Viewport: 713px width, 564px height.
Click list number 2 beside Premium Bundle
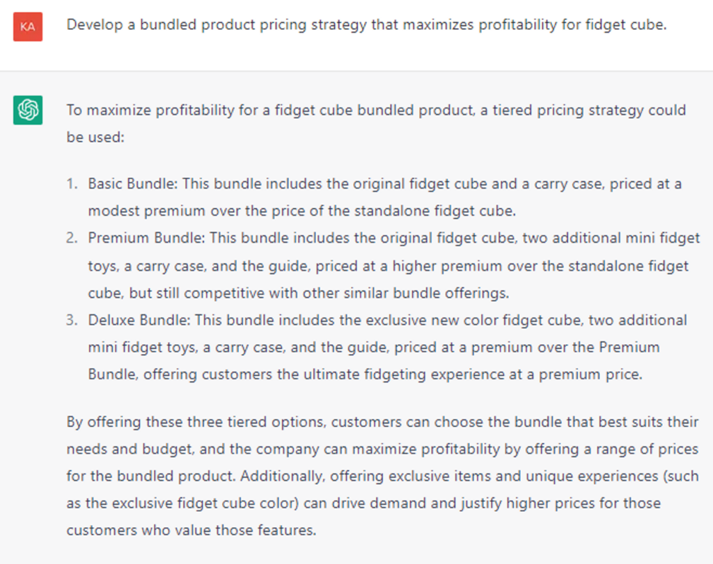click(72, 239)
